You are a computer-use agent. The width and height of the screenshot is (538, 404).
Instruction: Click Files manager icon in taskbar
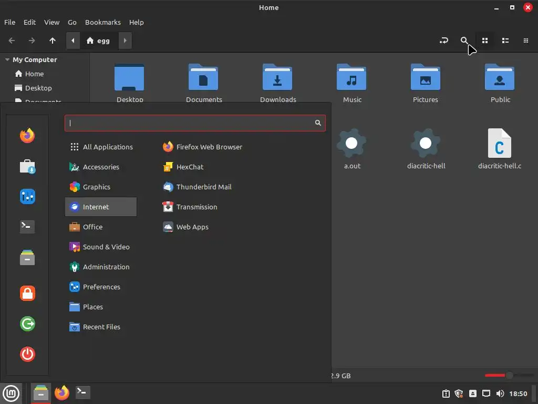click(41, 393)
